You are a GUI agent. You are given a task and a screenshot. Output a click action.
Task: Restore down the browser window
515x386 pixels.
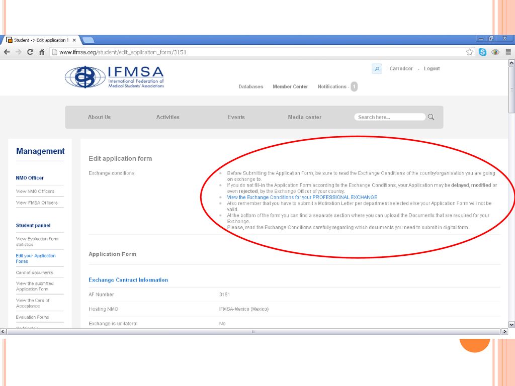point(491,39)
